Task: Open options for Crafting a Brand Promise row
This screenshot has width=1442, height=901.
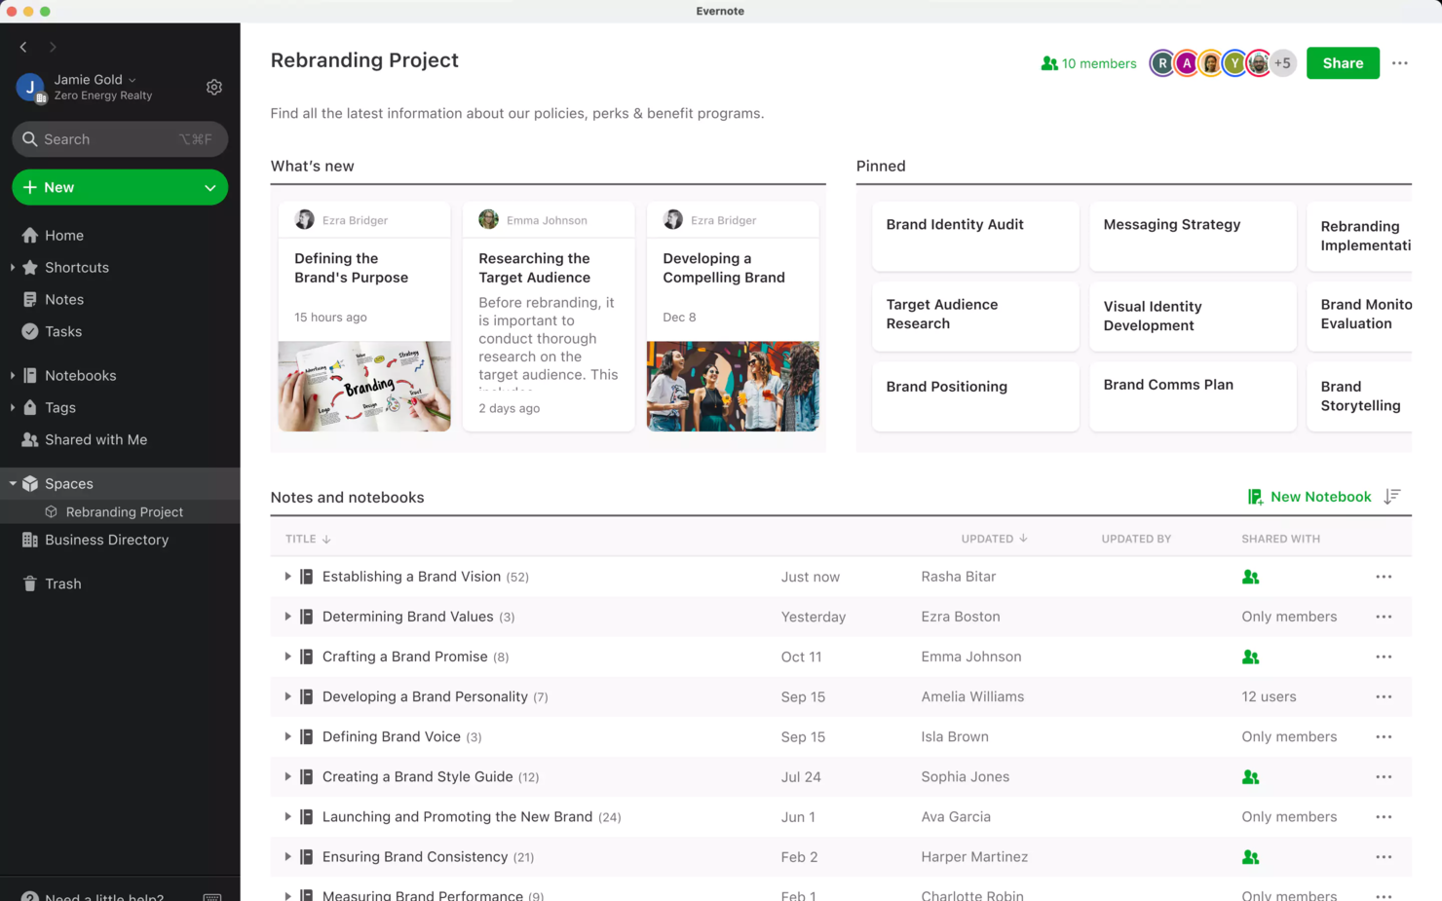Action: (x=1384, y=657)
